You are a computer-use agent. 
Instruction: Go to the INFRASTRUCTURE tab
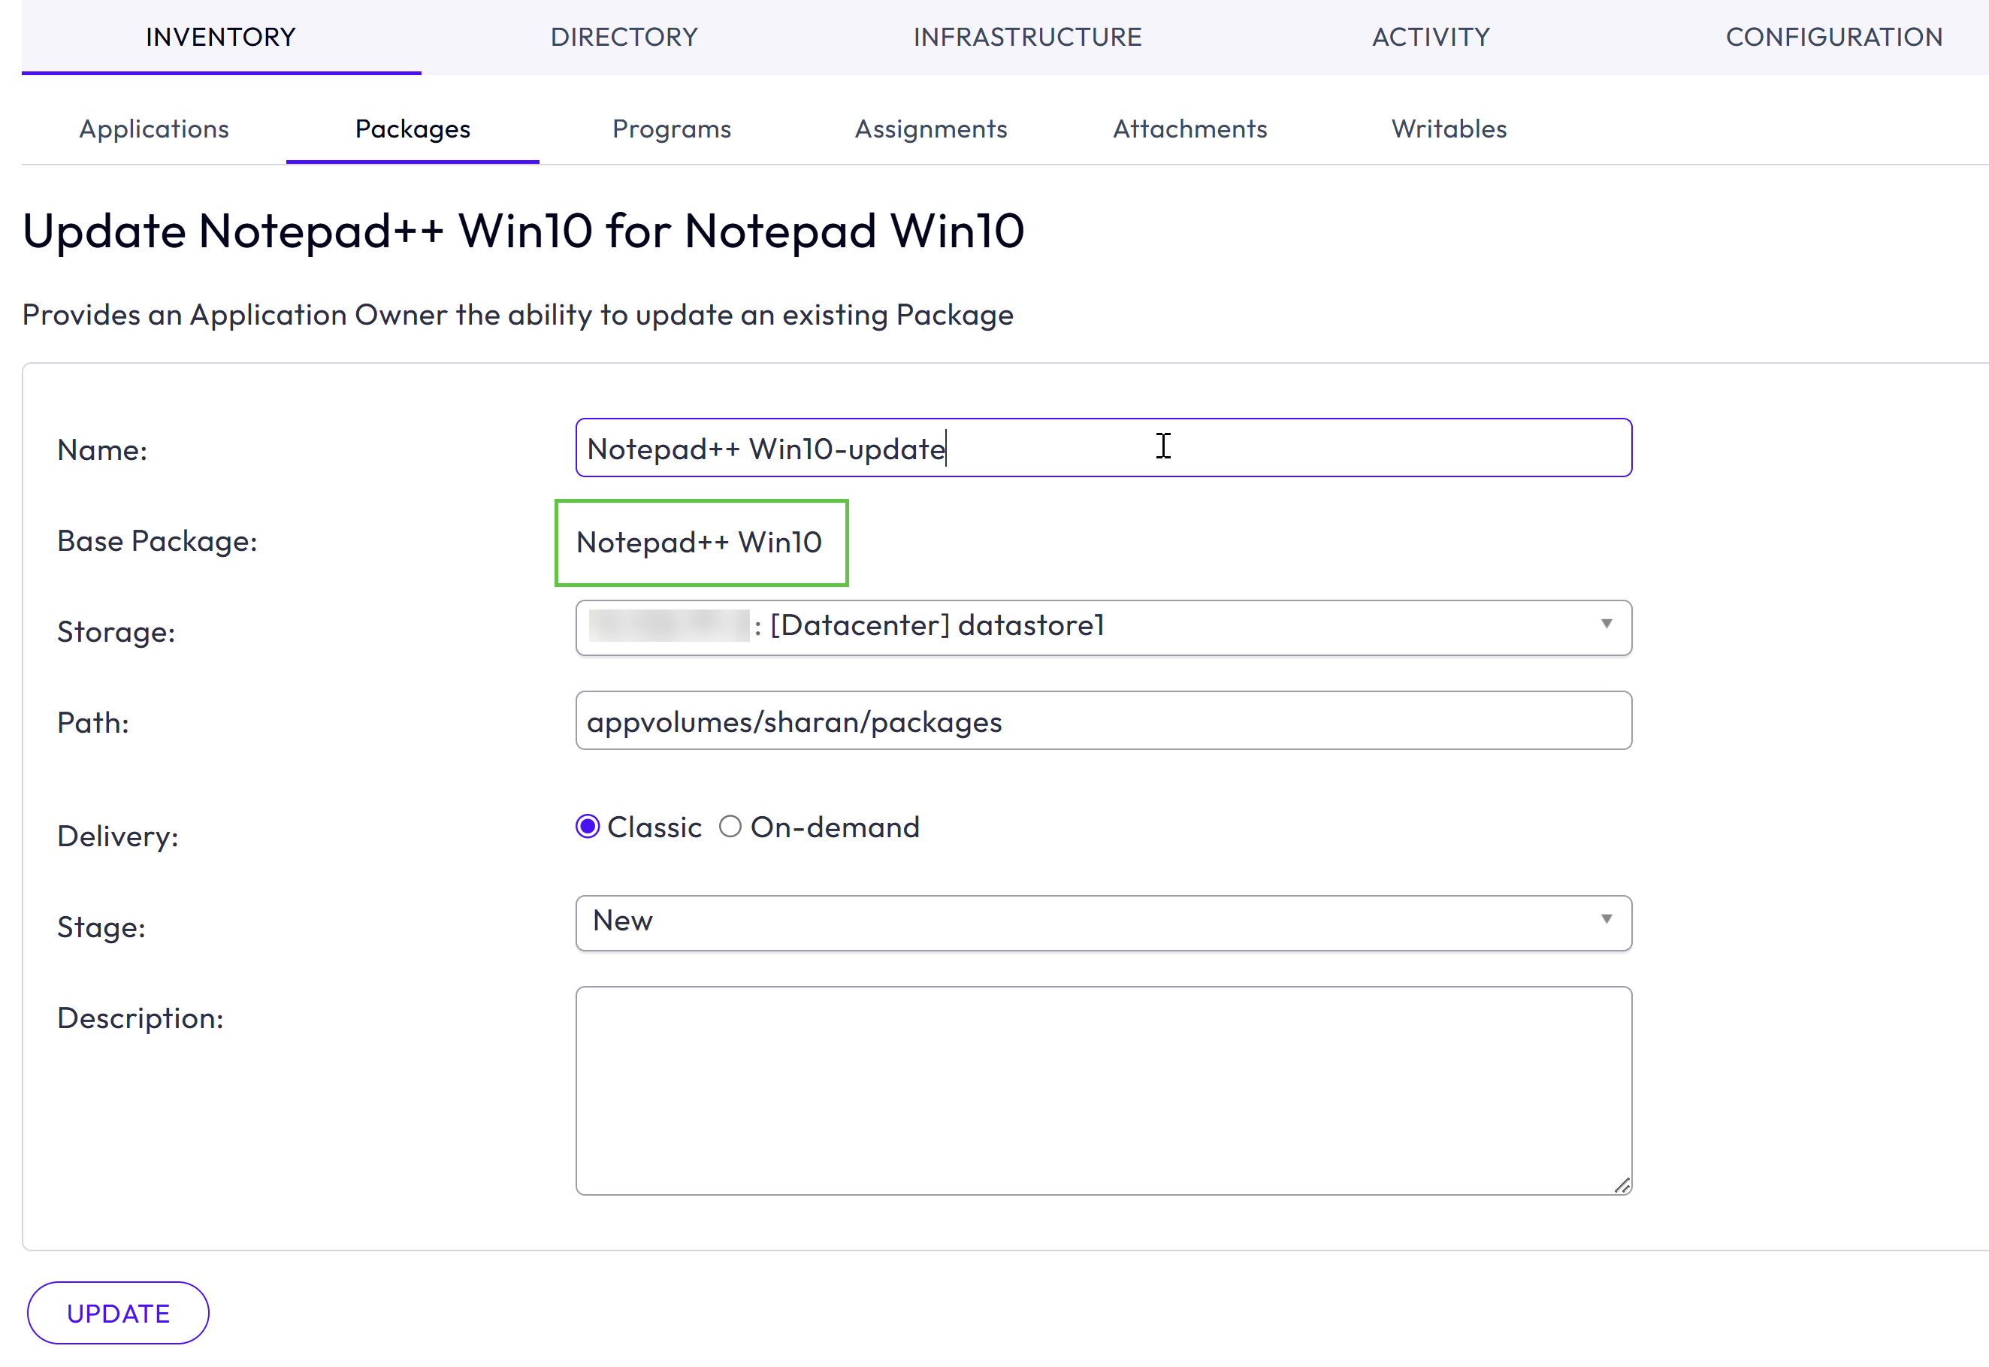pos(1027,37)
